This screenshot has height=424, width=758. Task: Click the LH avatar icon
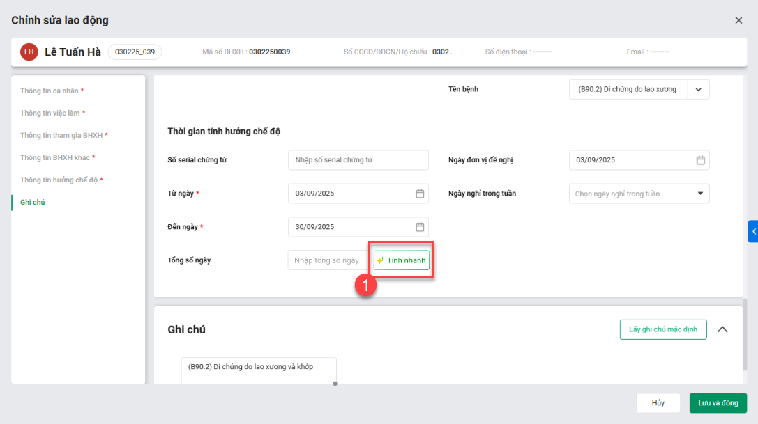29,52
